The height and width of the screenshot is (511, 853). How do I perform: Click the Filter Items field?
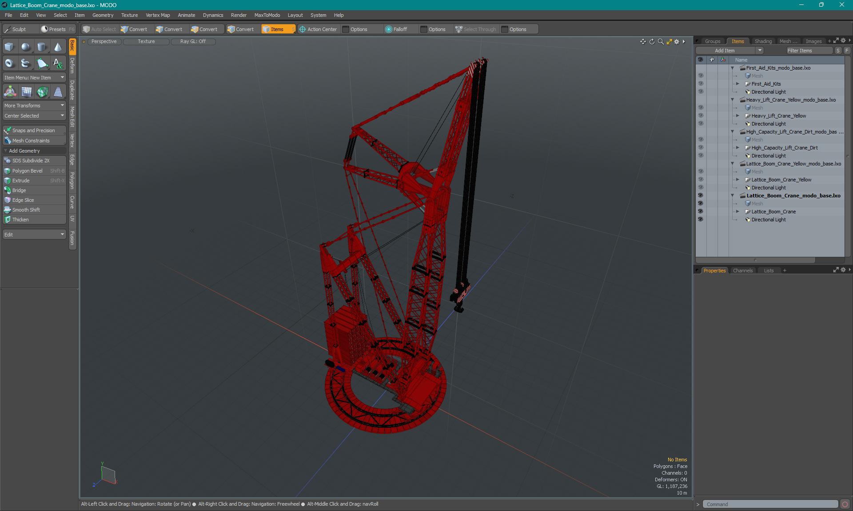point(809,51)
